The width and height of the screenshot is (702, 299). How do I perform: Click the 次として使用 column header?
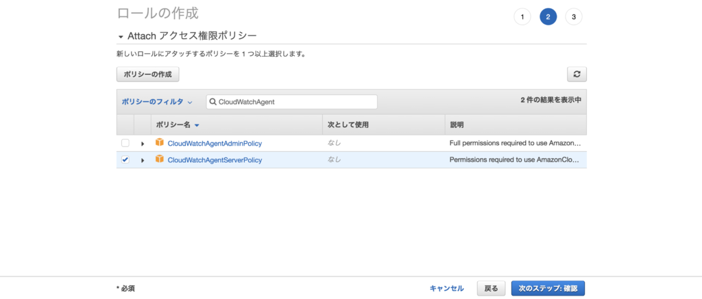click(383, 125)
